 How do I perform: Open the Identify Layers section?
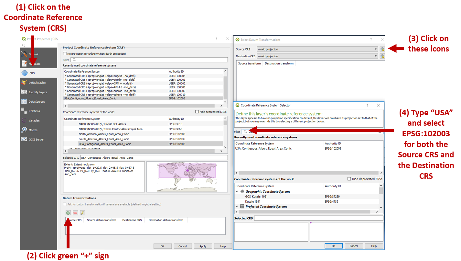coord(38,92)
